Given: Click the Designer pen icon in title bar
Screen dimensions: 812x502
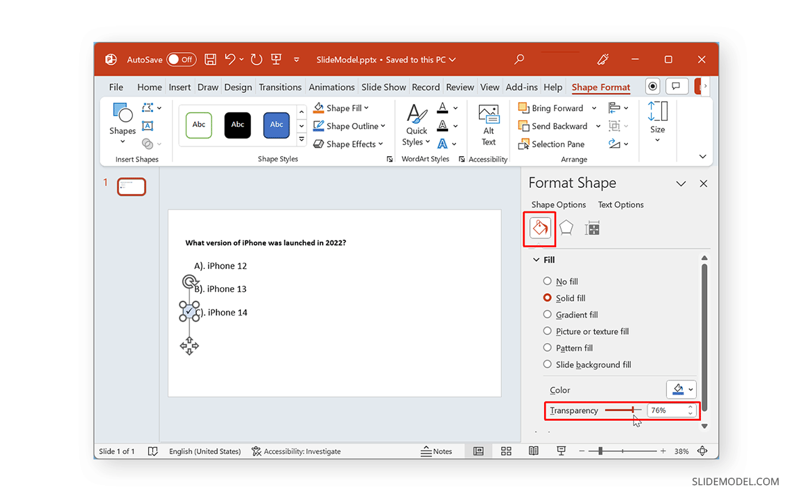Looking at the screenshot, I should (x=603, y=59).
